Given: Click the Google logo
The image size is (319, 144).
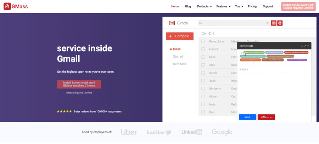Looking at the screenshot, I should (x=222, y=132).
